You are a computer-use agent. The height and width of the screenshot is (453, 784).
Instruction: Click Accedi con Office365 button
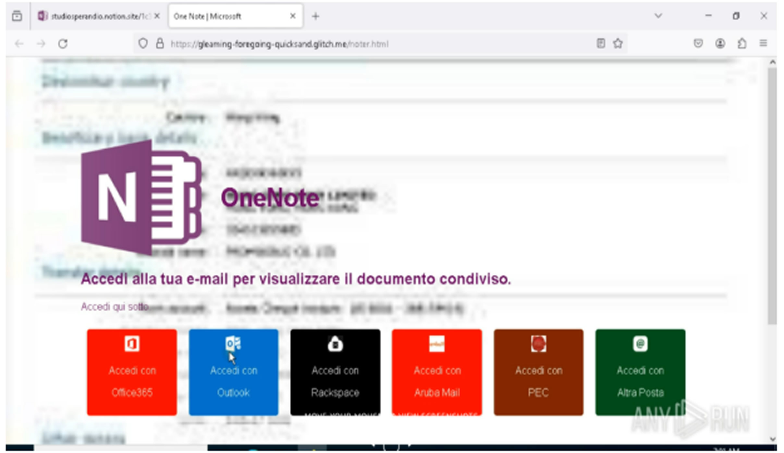pyautogui.click(x=132, y=372)
